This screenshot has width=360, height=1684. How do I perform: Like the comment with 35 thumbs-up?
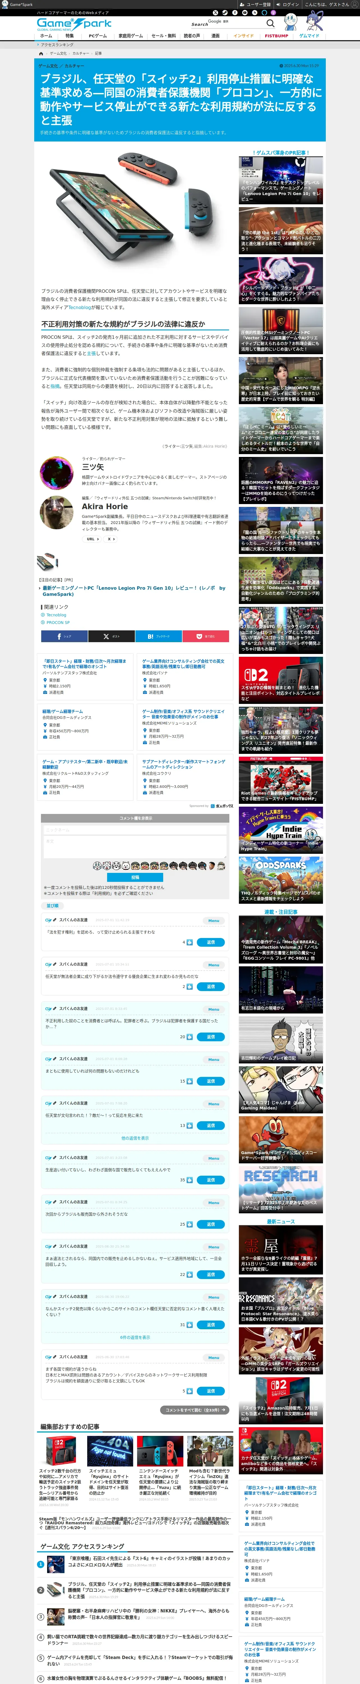tap(190, 1180)
